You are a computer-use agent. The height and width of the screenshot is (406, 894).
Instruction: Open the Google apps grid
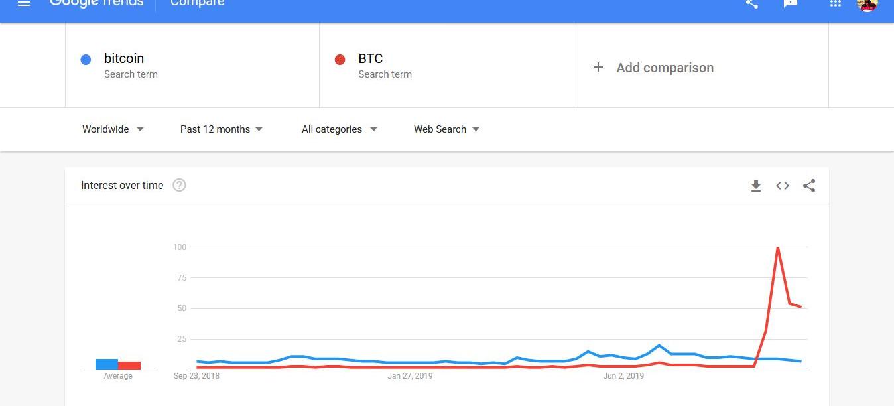click(x=836, y=3)
